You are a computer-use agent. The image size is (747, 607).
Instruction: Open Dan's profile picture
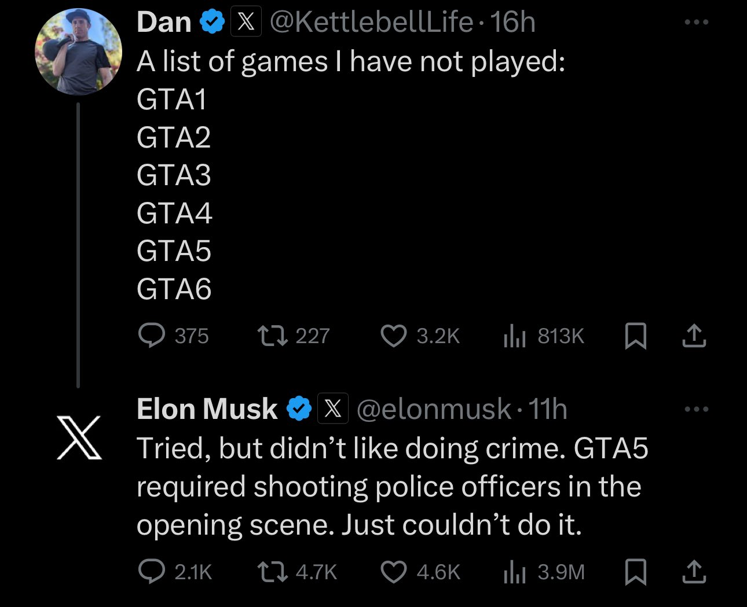[x=79, y=52]
